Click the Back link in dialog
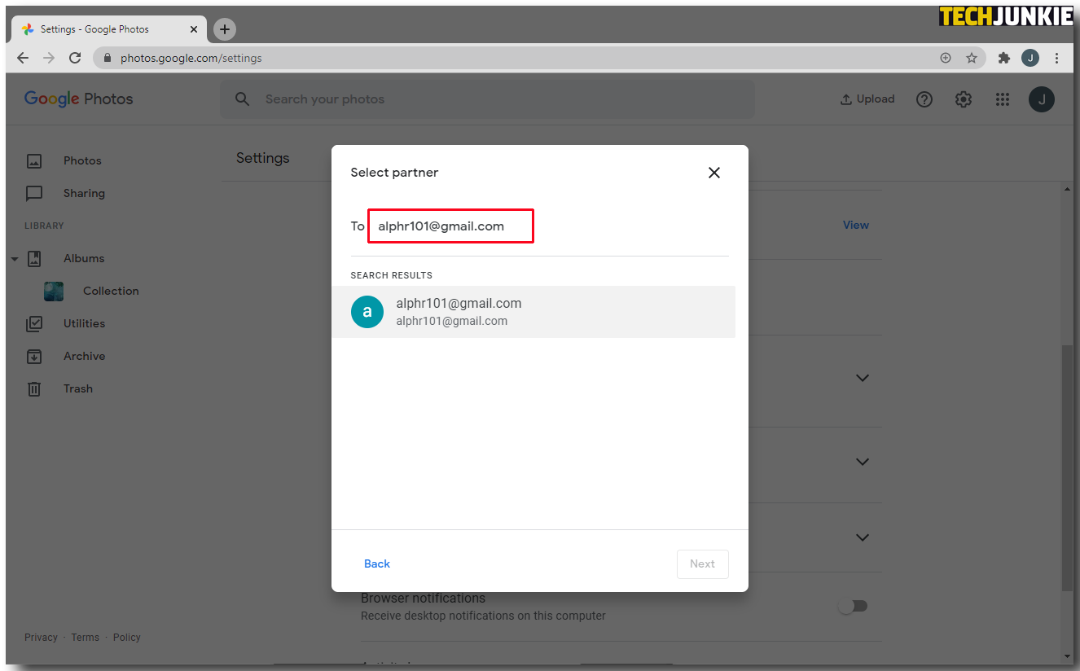The height and width of the screenshot is (671, 1080). pos(377,564)
